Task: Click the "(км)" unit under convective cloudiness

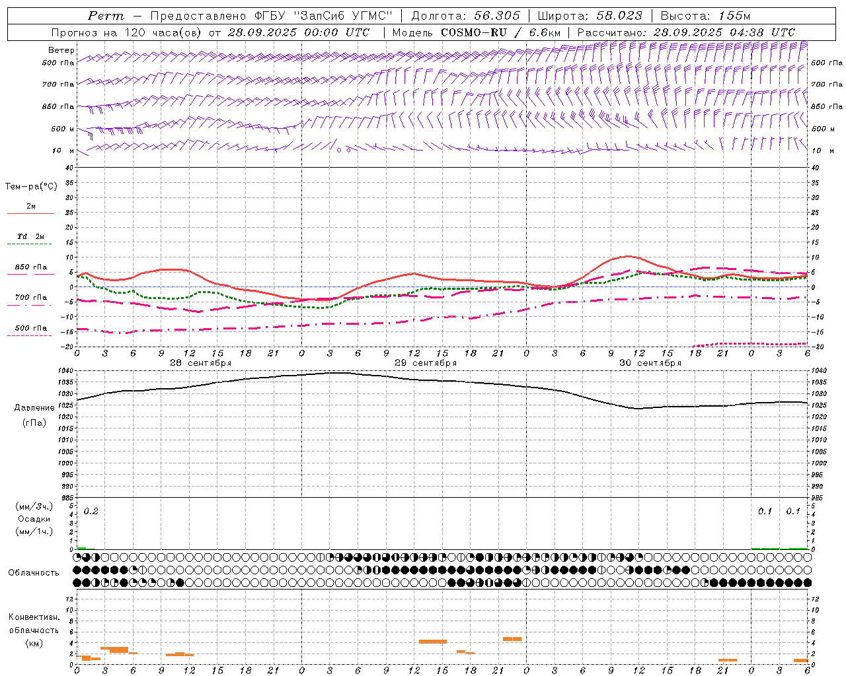Action: 34,643
